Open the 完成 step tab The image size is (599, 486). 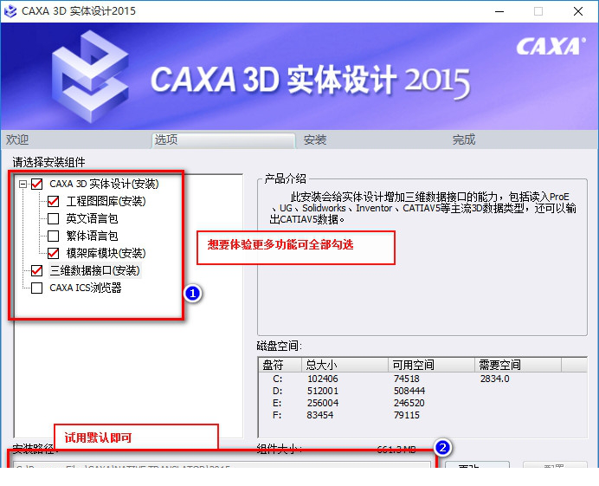coord(464,140)
